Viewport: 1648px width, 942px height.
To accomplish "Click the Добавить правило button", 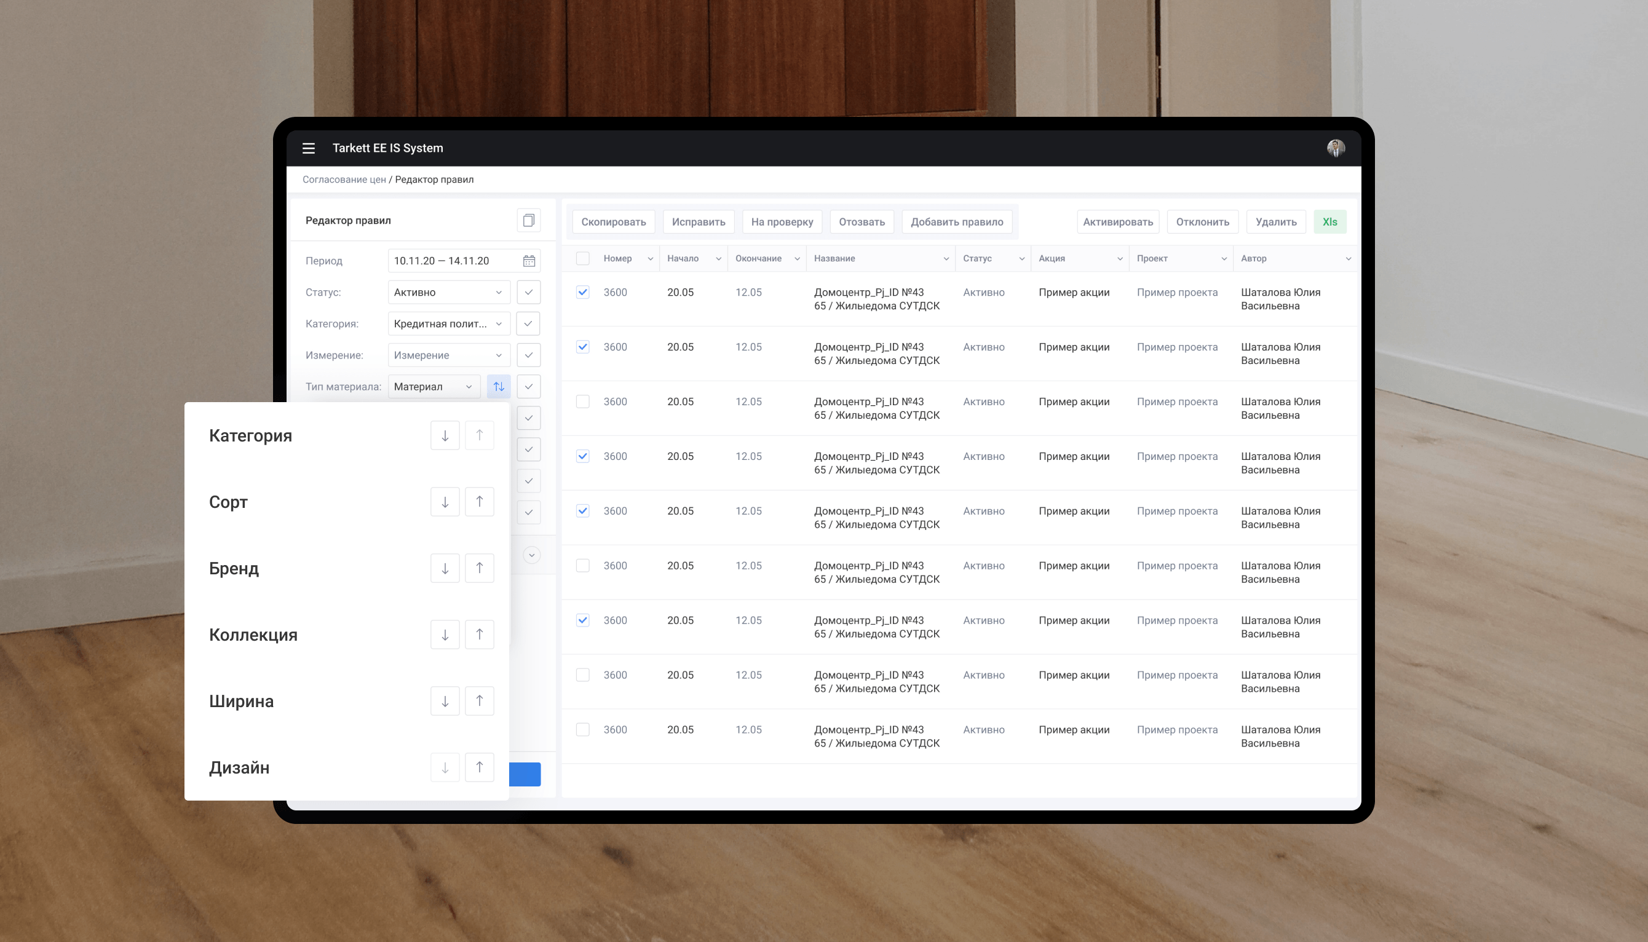I will pyautogui.click(x=956, y=222).
